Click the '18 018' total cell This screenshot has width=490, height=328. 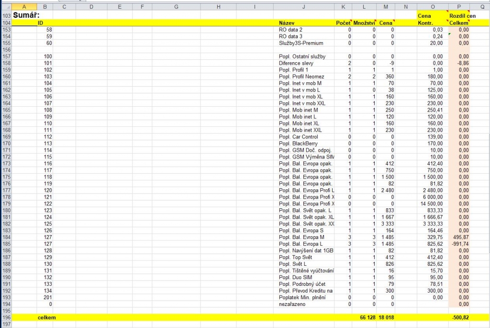coord(385,317)
